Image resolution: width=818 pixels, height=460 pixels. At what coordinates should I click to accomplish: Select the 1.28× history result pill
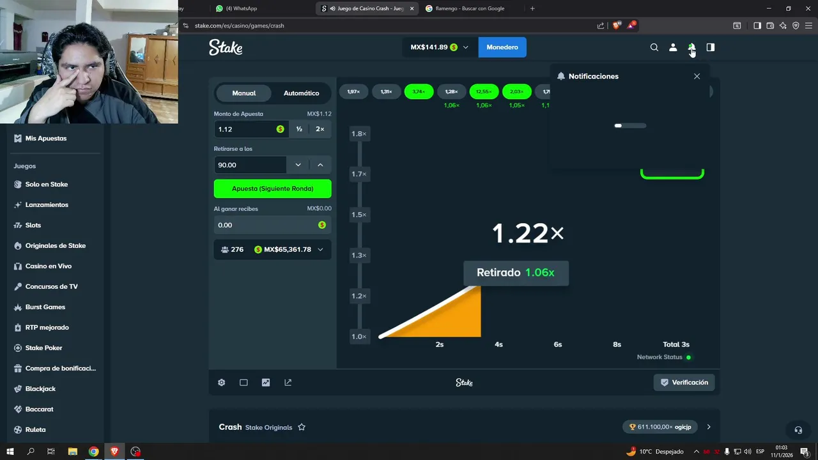click(451, 91)
